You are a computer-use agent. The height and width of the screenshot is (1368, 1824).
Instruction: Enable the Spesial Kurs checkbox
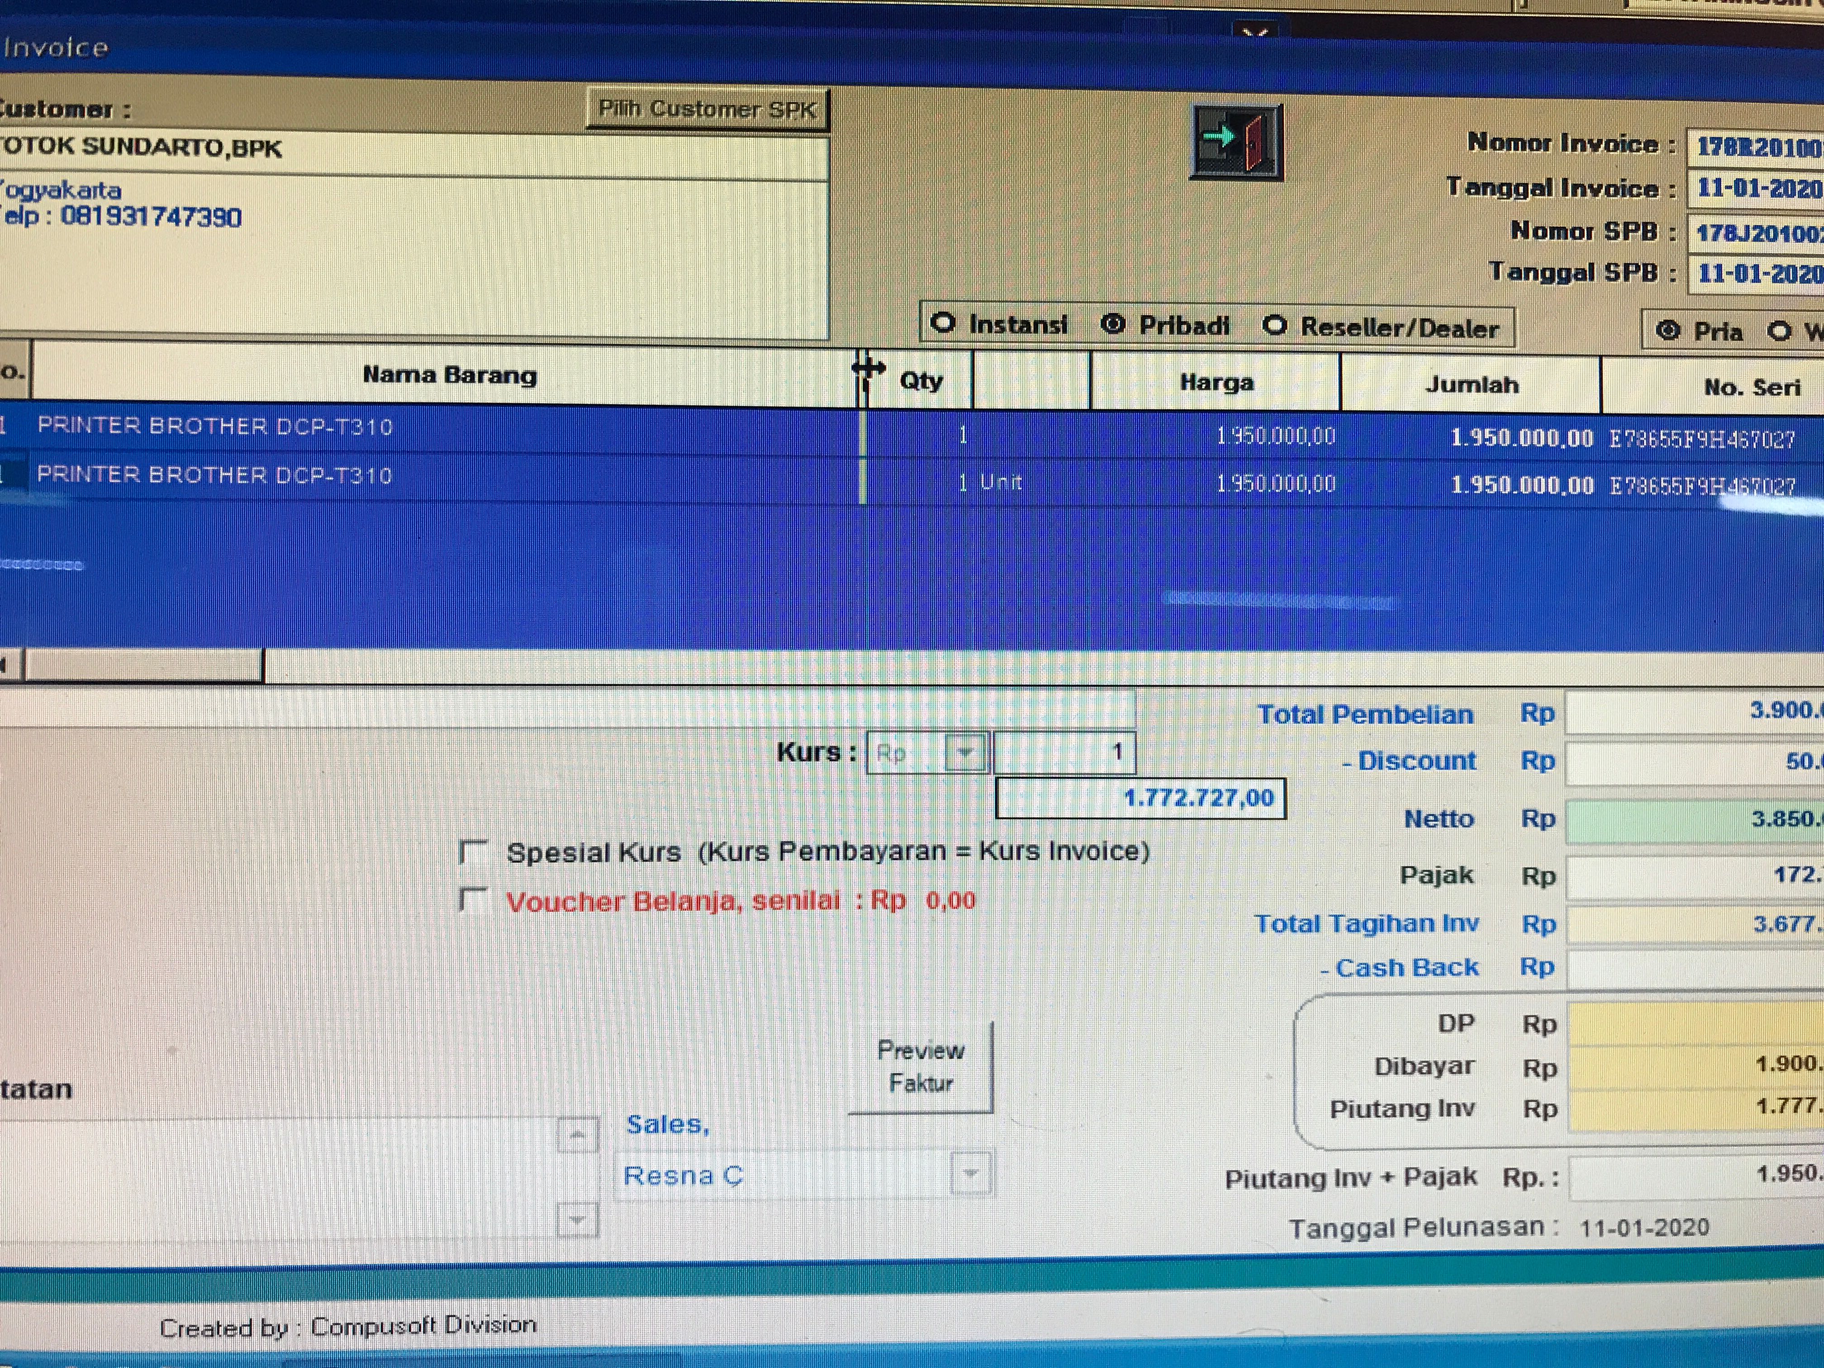coord(473,851)
